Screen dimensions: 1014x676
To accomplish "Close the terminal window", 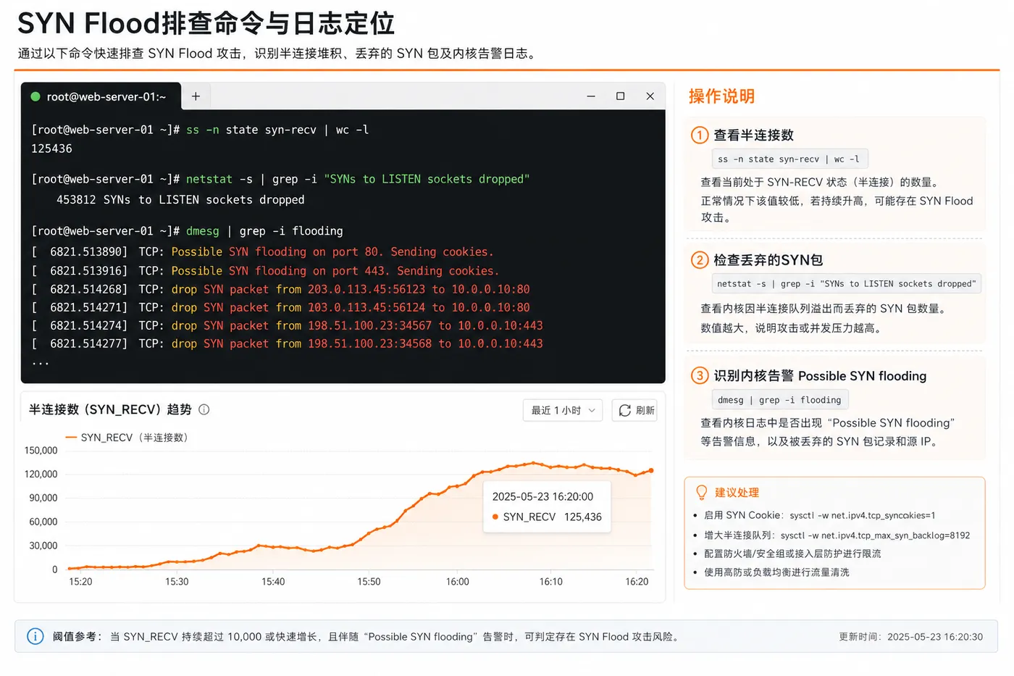I will tap(650, 96).
